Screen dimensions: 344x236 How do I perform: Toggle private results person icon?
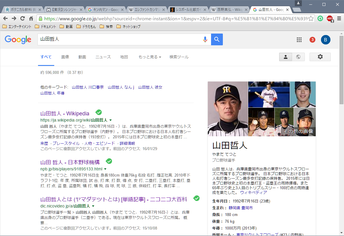[285, 57]
